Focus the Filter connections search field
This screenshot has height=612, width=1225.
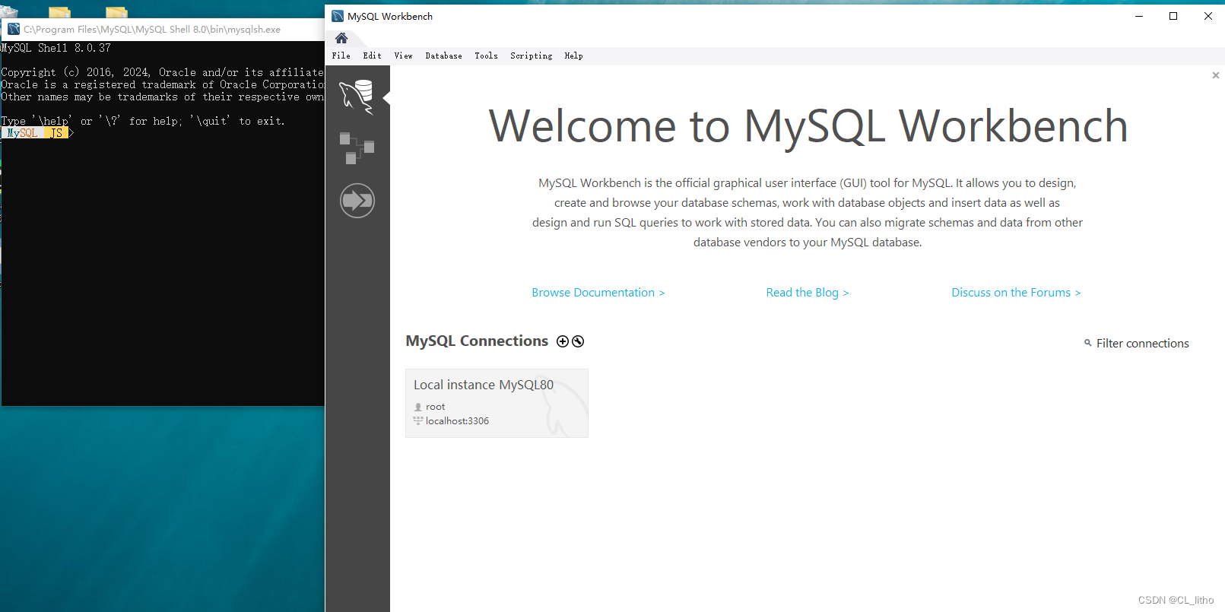tap(1142, 344)
